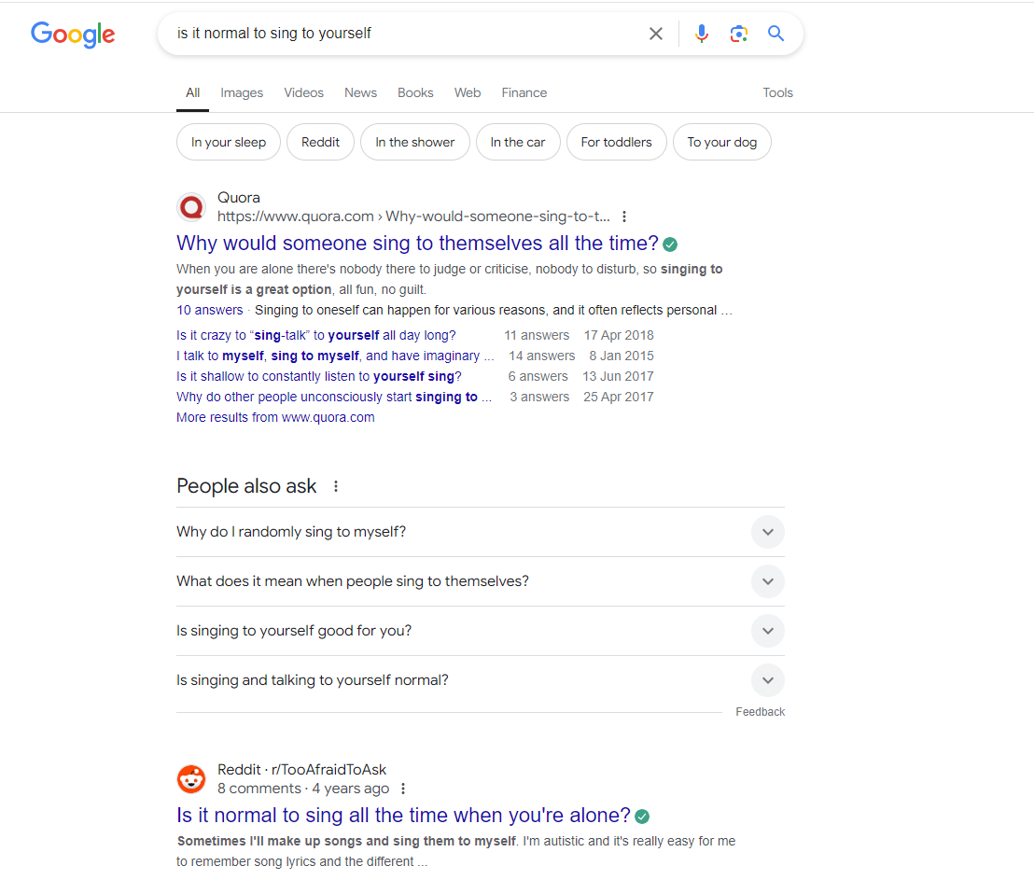
Task: Expand "What does it mean when people sing" question
Action: tap(767, 581)
